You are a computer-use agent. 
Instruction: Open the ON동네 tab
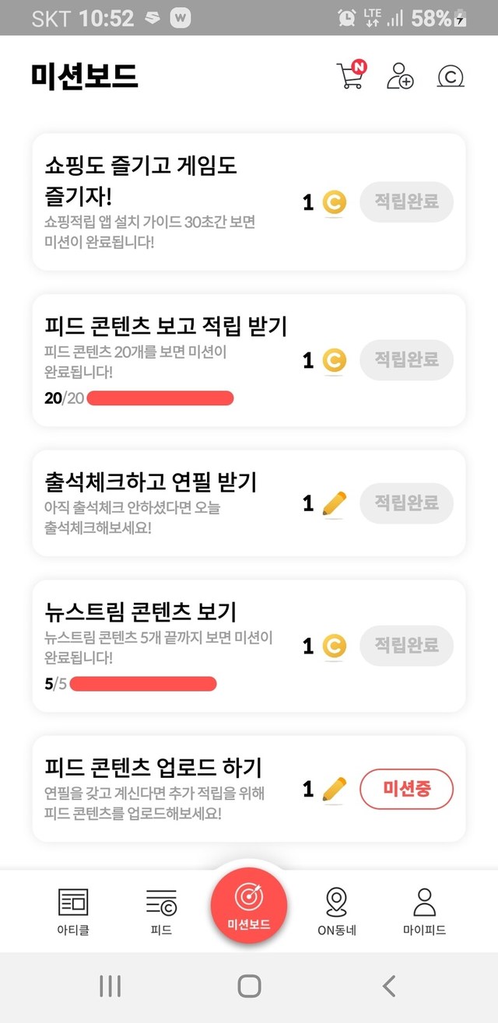[x=336, y=912]
